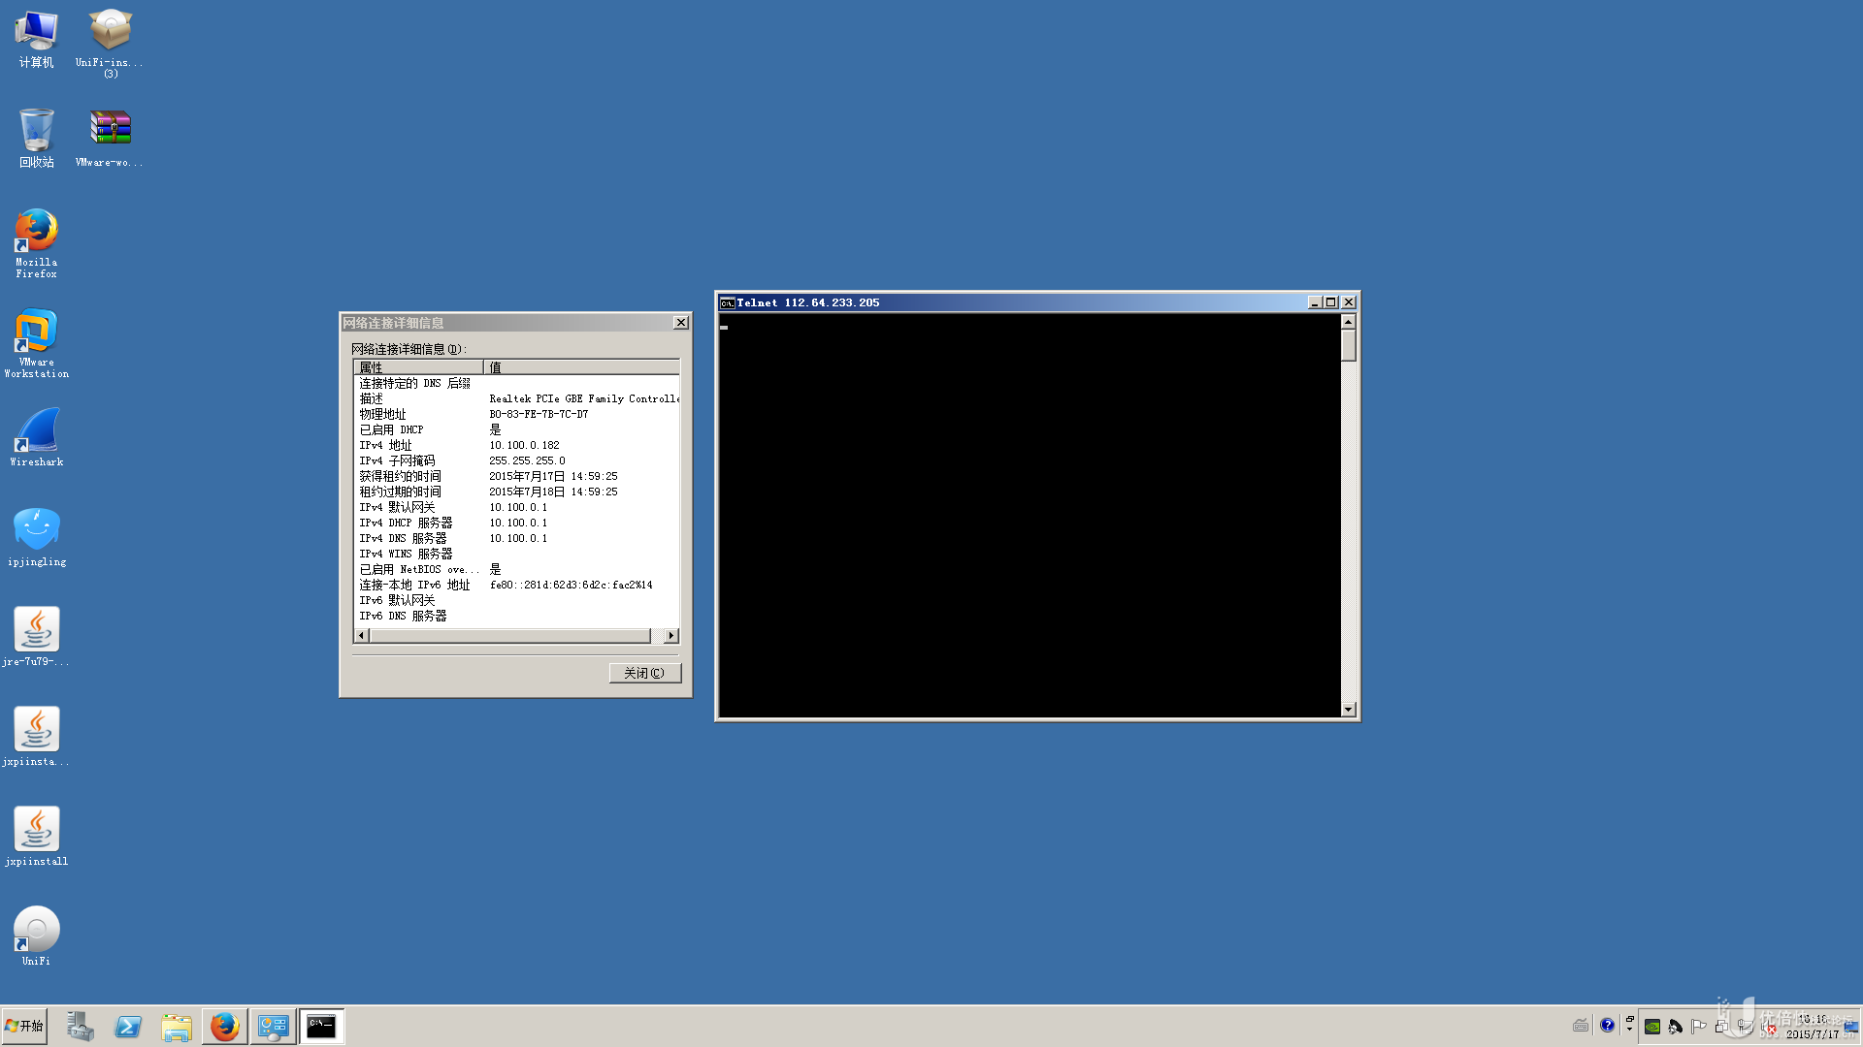Click the details list horizontal scrollbar thumb
The height and width of the screenshot is (1047, 1863).
pyautogui.click(x=510, y=636)
